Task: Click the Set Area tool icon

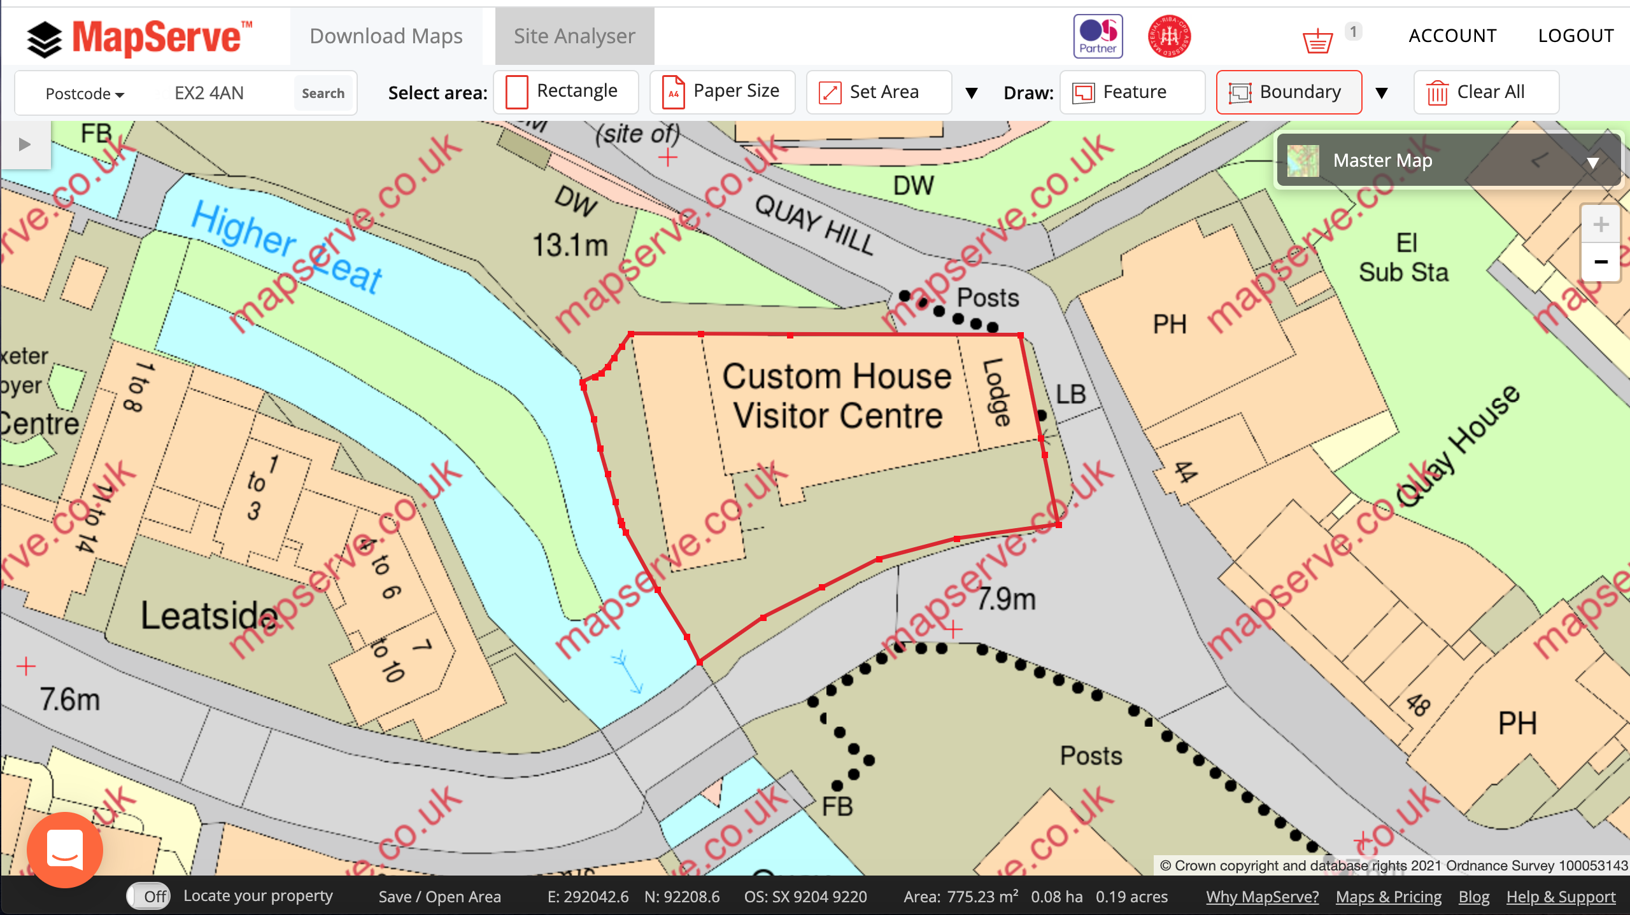Action: click(x=827, y=92)
